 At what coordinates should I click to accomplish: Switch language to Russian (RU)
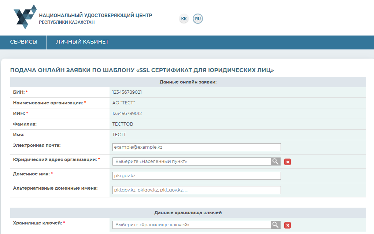click(x=198, y=19)
